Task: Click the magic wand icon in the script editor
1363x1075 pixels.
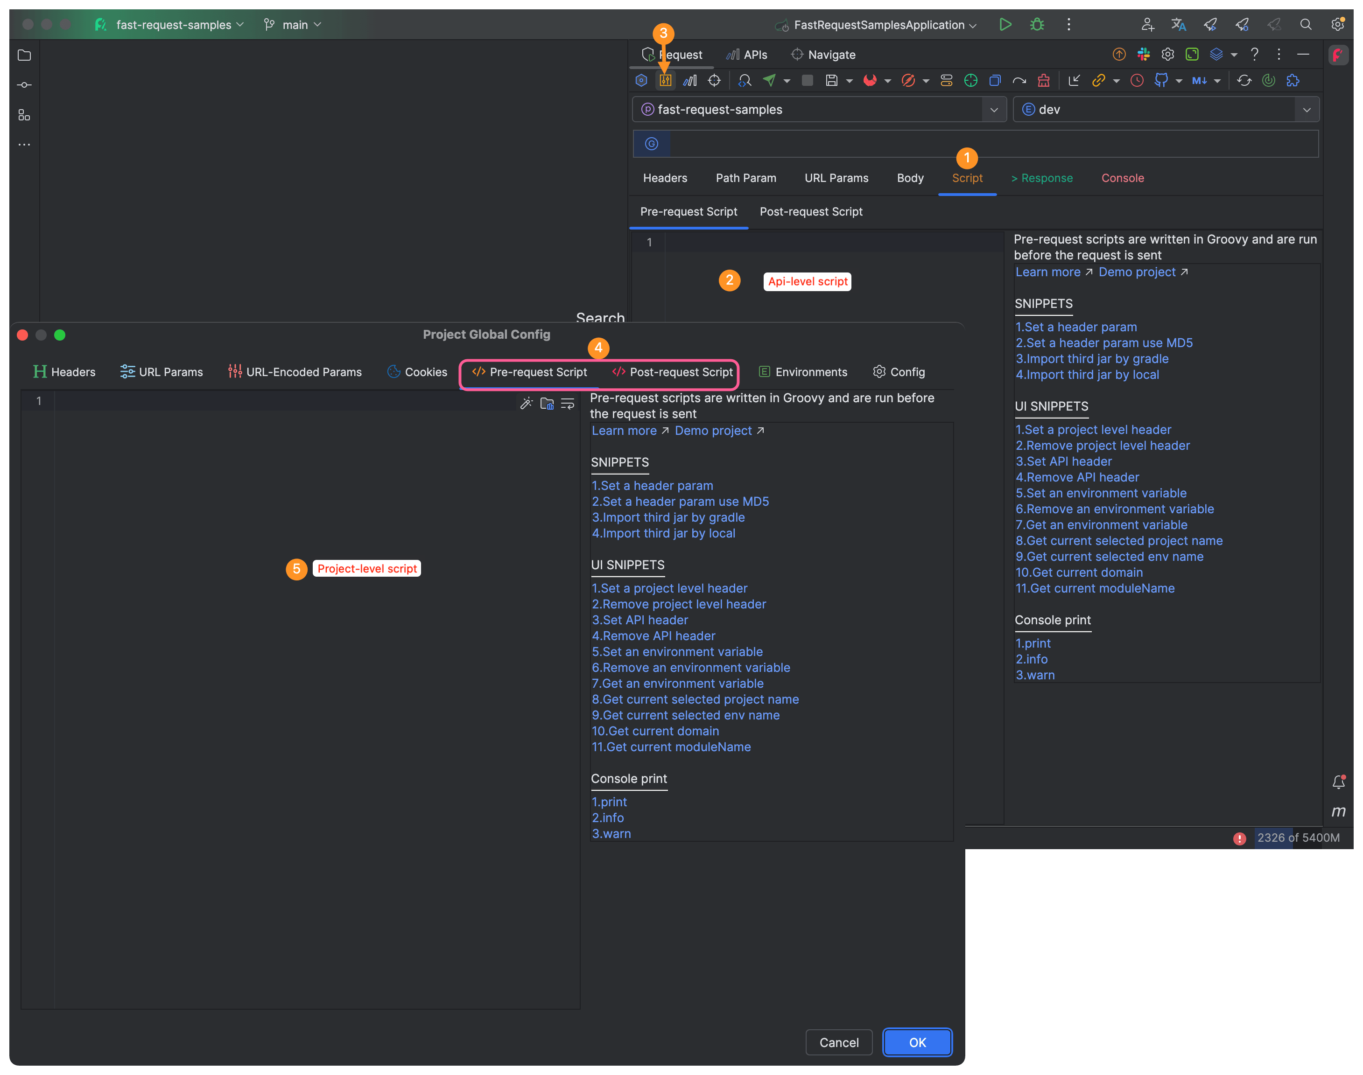Action: coord(527,404)
